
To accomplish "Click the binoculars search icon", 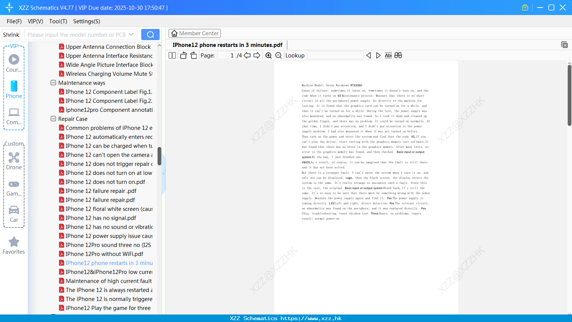I will 398,55.
